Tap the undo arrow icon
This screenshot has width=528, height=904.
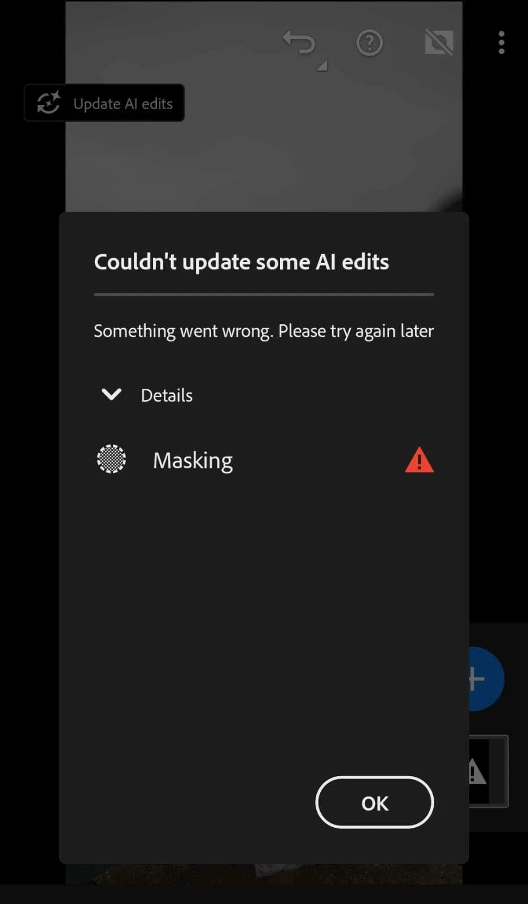coord(299,42)
